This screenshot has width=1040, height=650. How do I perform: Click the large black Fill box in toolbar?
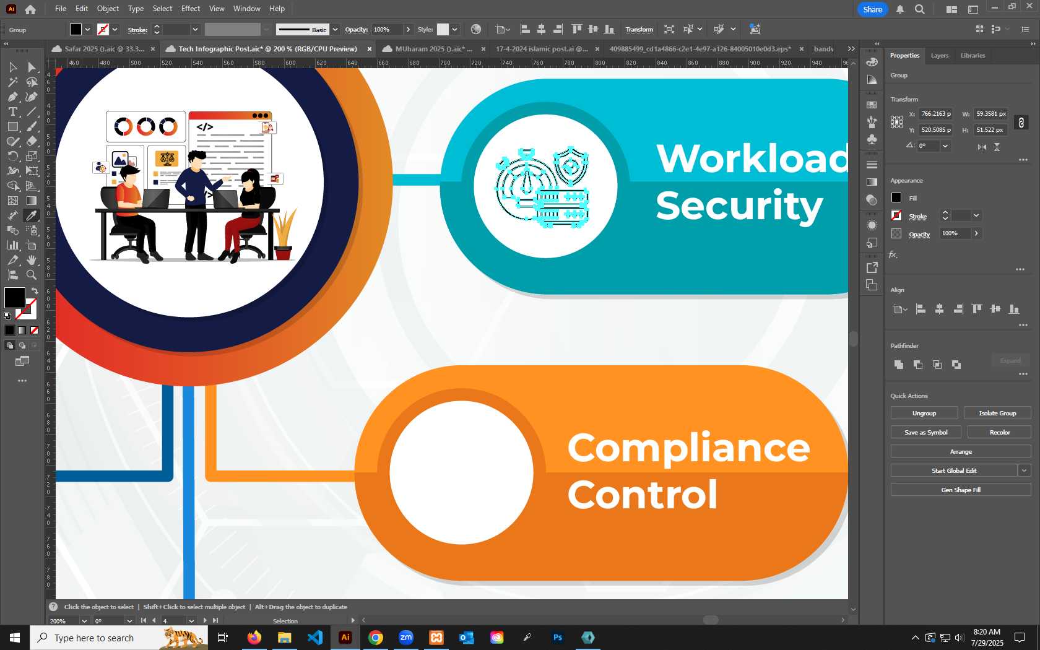coord(15,298)
